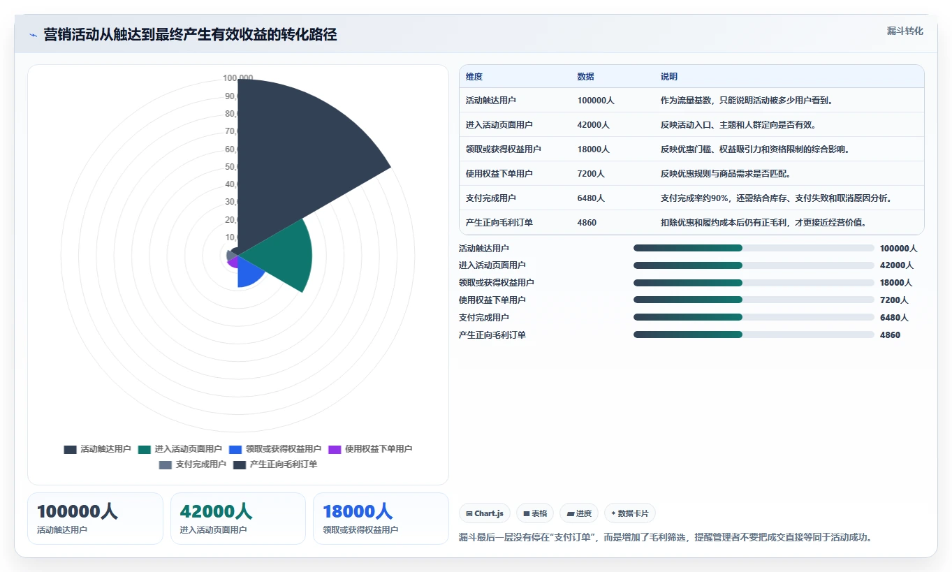The width and height of the screenshot is (952, 572).
Task: Click the 100000人 value in the table
Action: [596, 101]
